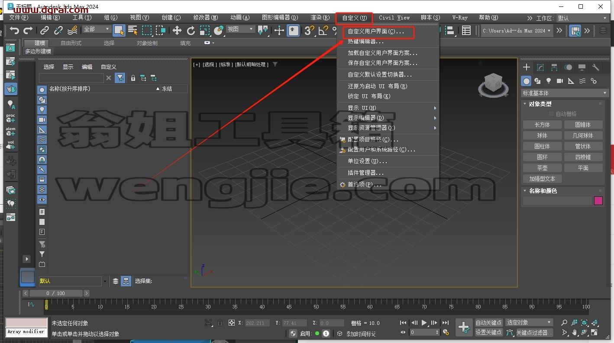Click the X coordinate field 262.211
The image size is (614, 343).
[257, 323]
